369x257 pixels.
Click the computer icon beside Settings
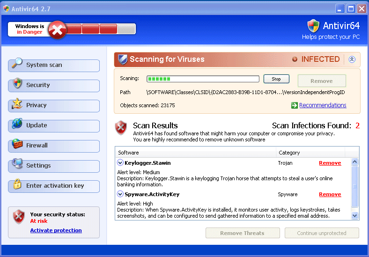coord(17,164)
